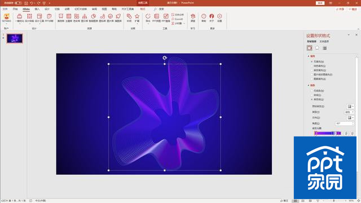Open the illustration library rocket icon
This screenshot has width=361, height=203.
pyautogui.click(x=118, y=16)
